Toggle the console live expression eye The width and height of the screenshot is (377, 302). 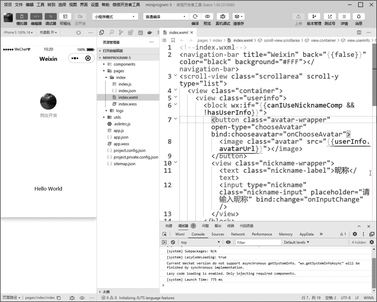(228, 242)
